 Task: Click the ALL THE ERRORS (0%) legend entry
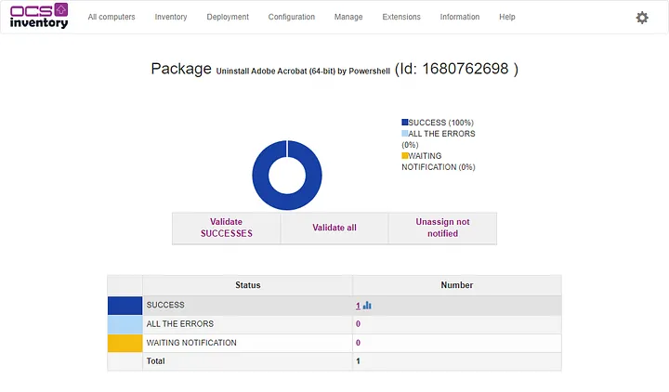pos(439,139)
